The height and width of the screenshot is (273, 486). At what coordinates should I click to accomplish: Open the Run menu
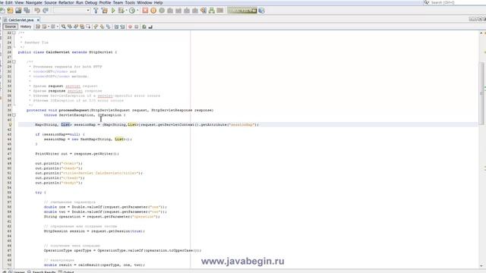click(x=79, y=2)
